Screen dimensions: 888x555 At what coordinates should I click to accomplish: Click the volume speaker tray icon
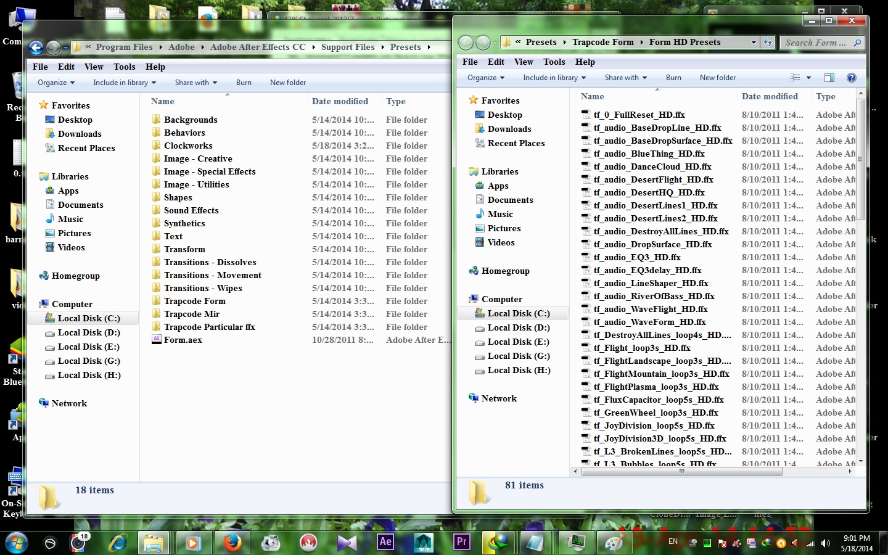click(x=826, y=543)
